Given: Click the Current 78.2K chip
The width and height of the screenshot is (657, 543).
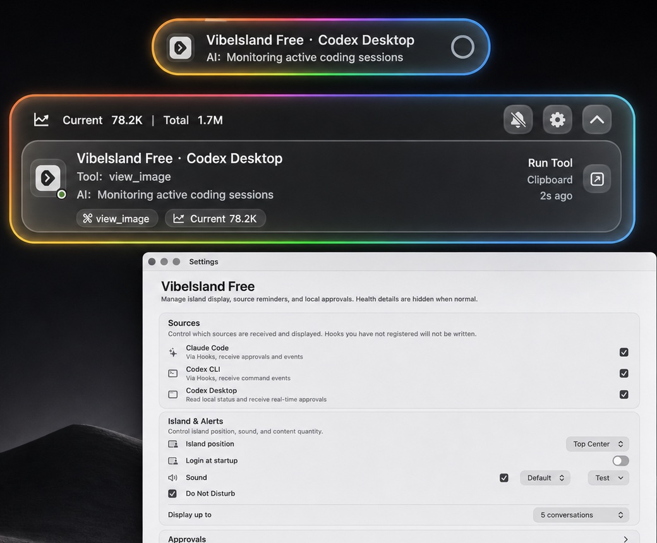Looking at the screenshot, I should (x=215, y=218).
